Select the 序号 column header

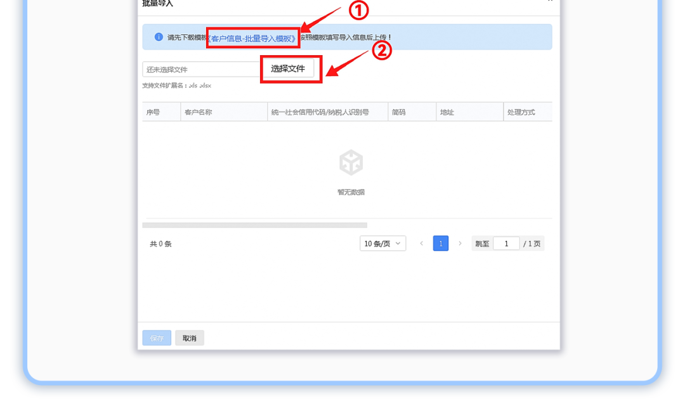161,112
